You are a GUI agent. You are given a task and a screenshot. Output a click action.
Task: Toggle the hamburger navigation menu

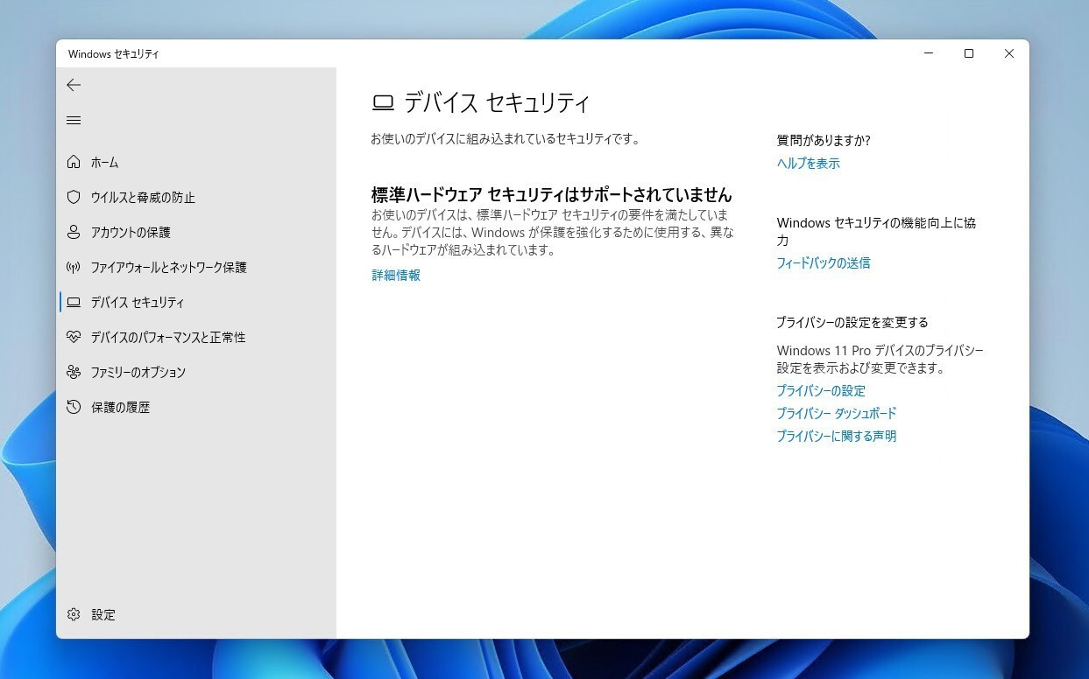pyautogui.click(x=74, y=121)
